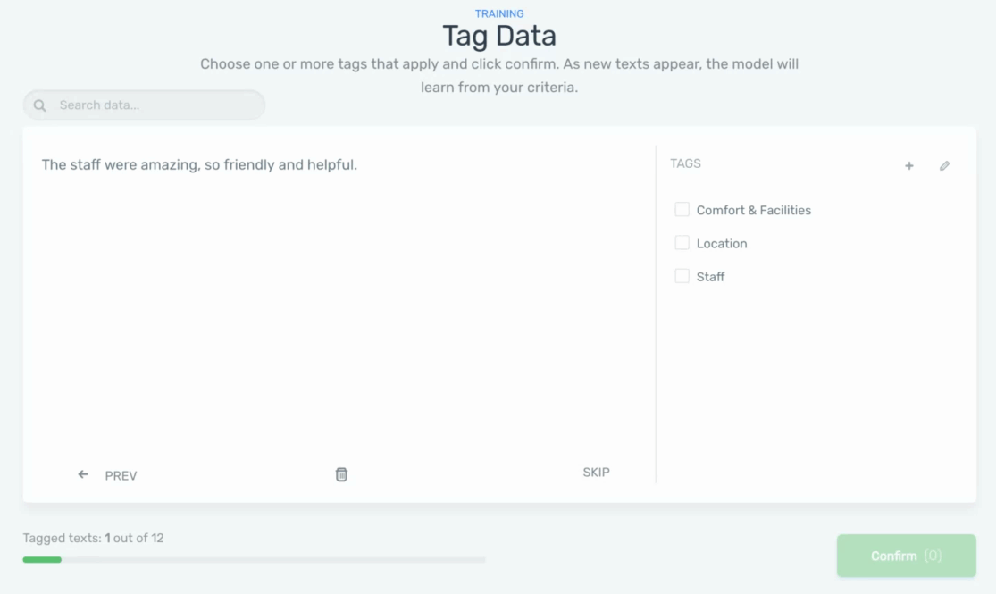
Task: Click the green tagged-texts progress bar
Action: coord(42,560)
